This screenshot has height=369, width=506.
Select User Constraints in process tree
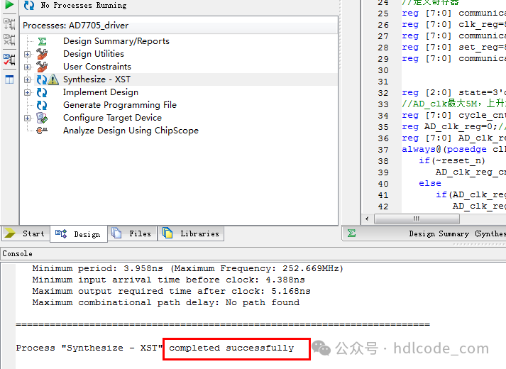pos(97,67)
